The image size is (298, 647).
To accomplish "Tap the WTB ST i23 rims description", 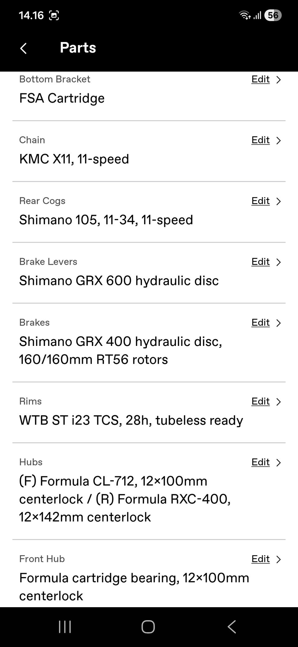I will click(131, 420).
